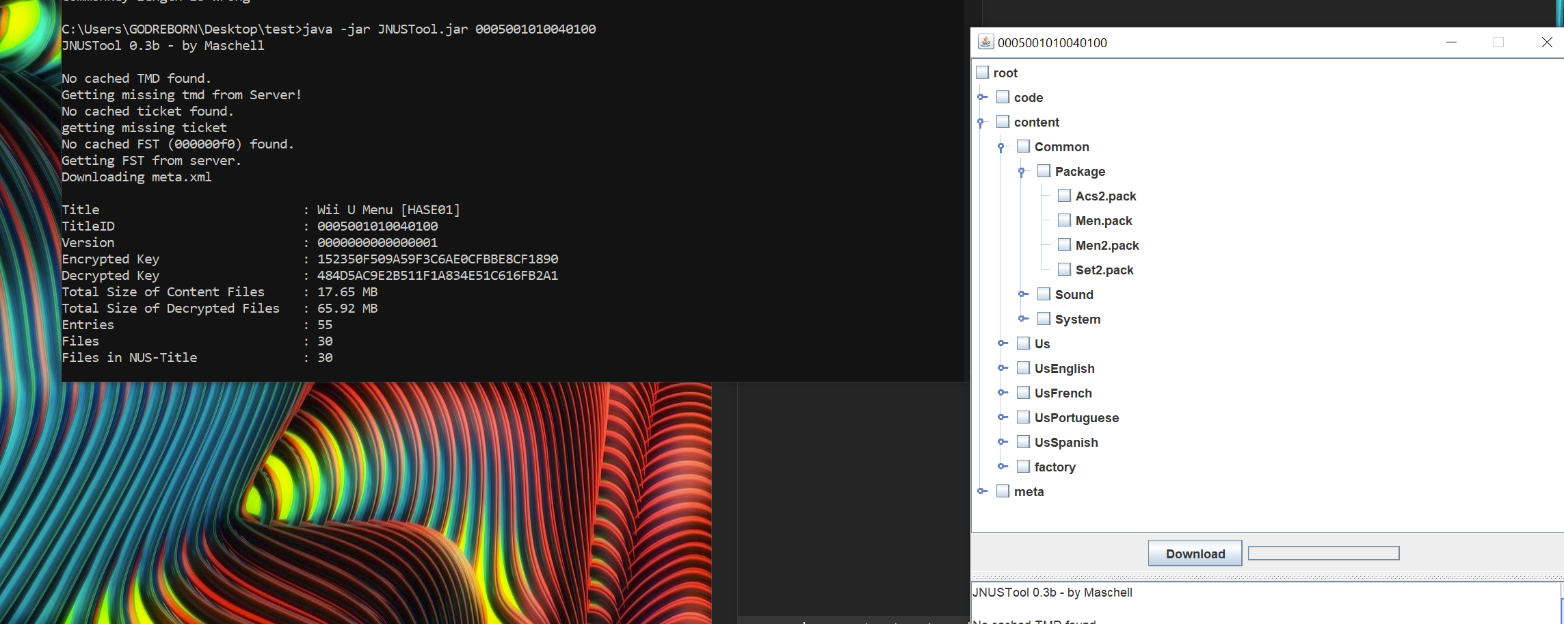Expand the UsFrench folder node
This screenshot has width=1564, height=624.
pyautogui.click(x=1003, y=393)
